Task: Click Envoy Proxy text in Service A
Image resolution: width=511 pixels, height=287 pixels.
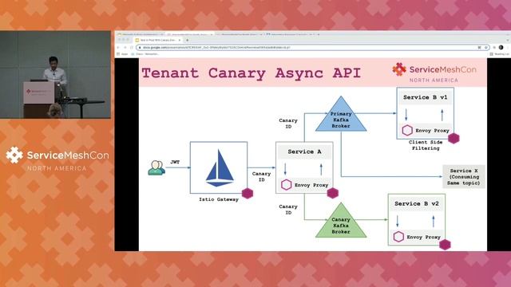Action: coord(311,185)
